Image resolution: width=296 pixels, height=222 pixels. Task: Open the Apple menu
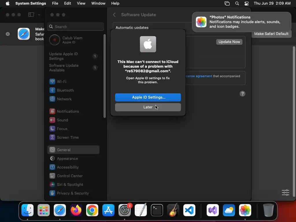(8, 3)
